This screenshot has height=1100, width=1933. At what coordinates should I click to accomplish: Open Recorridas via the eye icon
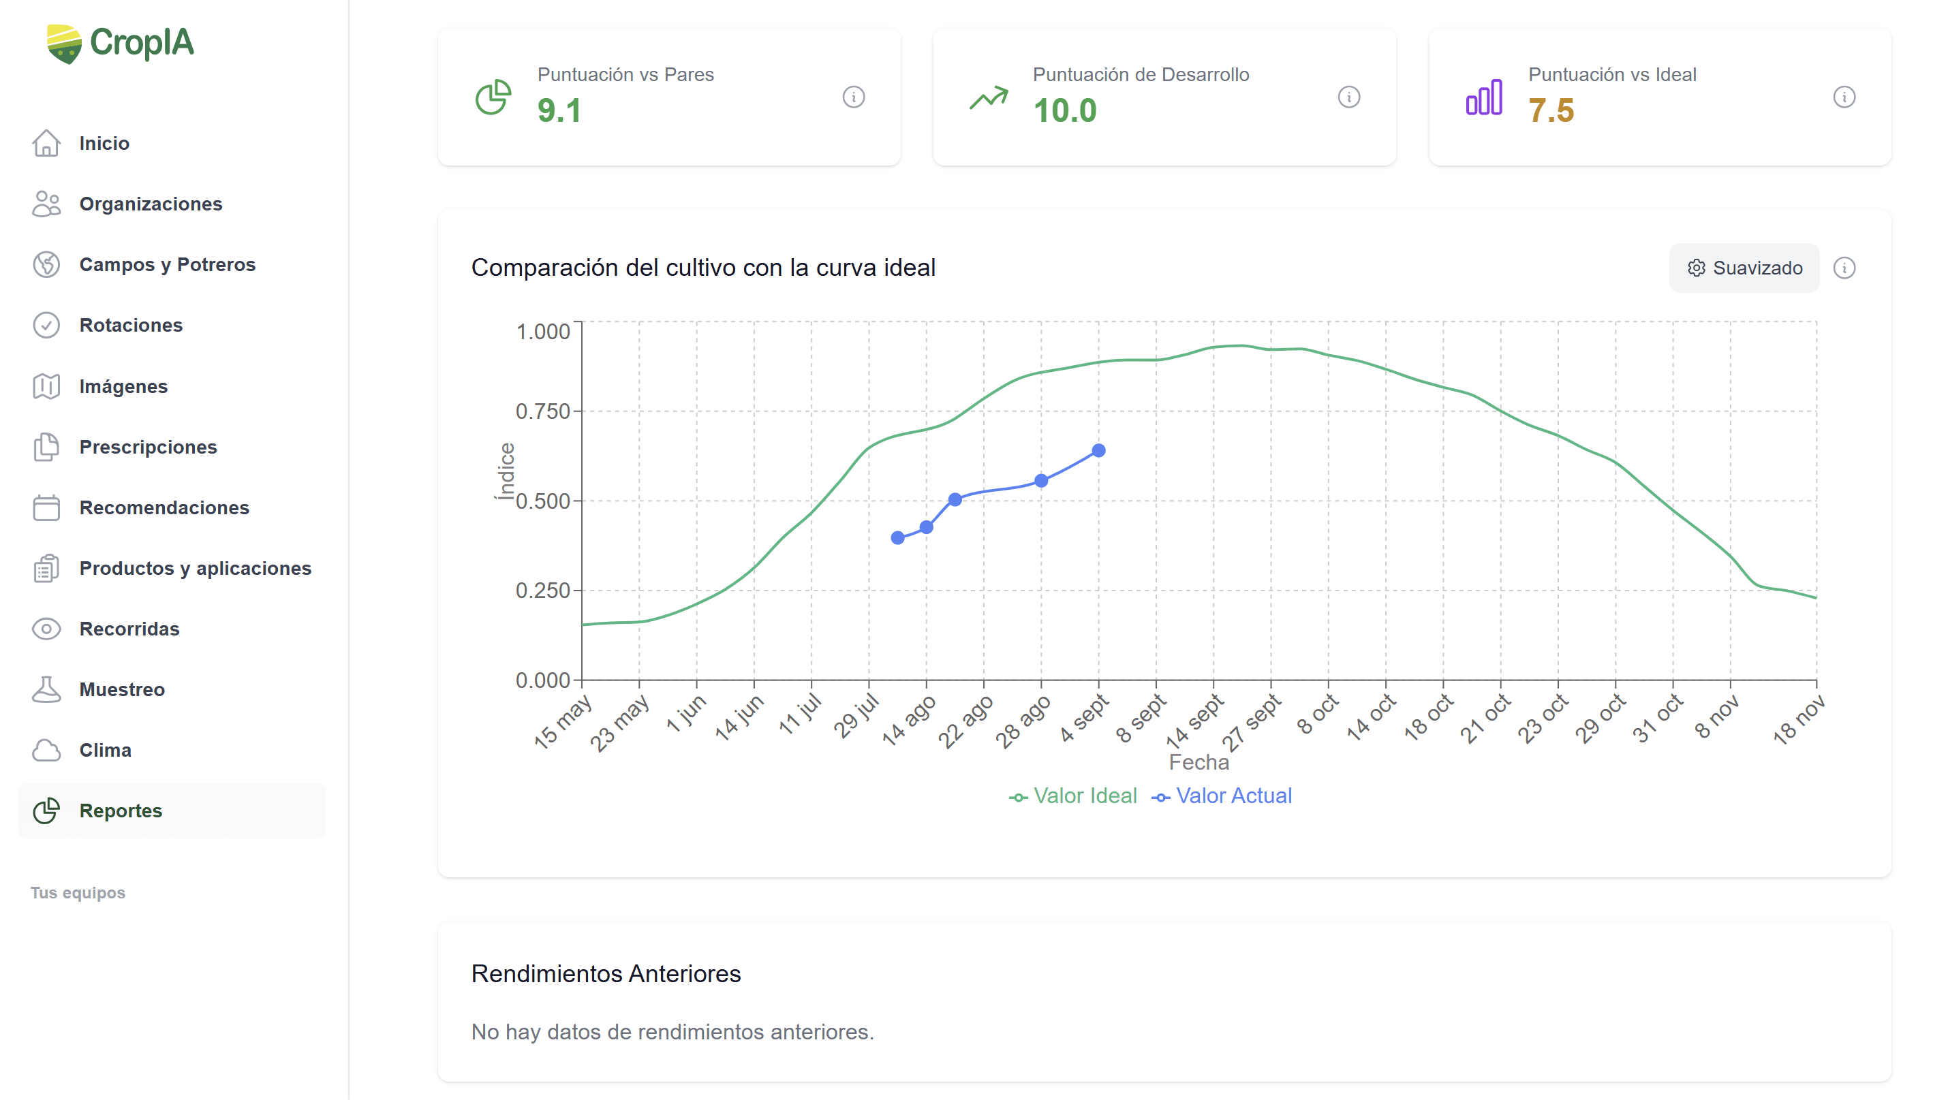pyautogui.click(x=46, y=629)
